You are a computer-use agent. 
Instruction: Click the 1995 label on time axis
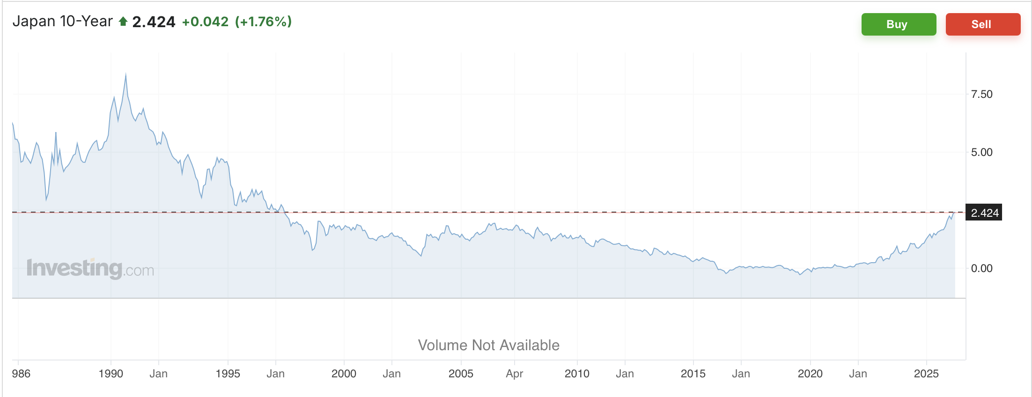(x=228, y=374)
